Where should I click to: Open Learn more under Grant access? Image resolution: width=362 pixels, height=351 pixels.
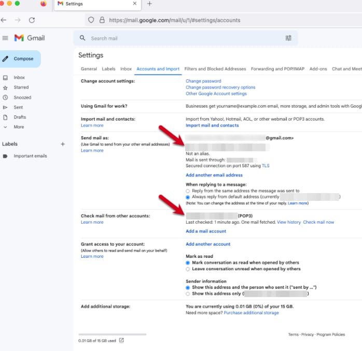pyautogui.click(x=92, y=256)
